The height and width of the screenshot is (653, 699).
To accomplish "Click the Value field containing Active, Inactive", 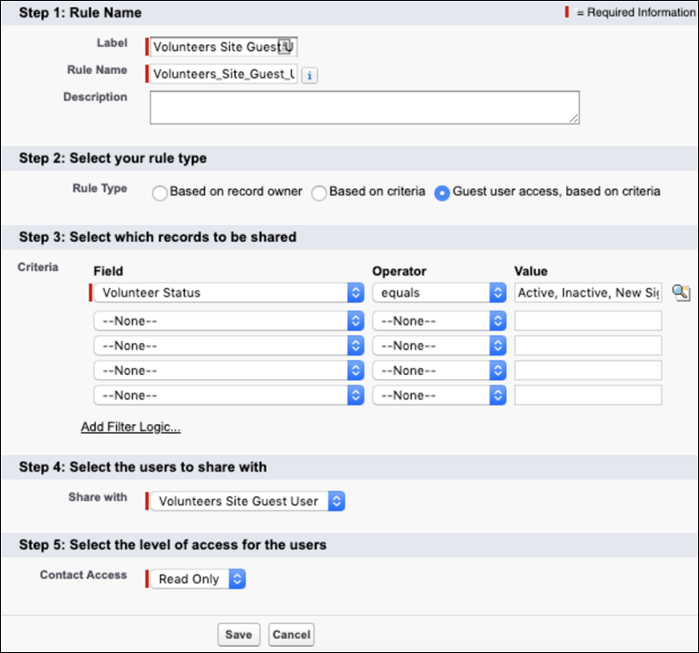I will [x=587, y=293].
